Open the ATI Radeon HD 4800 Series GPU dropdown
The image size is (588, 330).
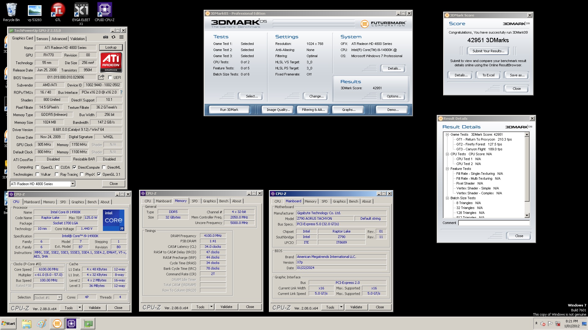tap(43, 184)
